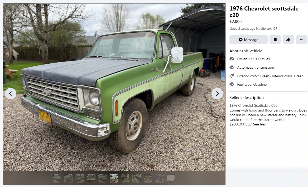View the eighth thumbnail in strip

click(137, 178)
